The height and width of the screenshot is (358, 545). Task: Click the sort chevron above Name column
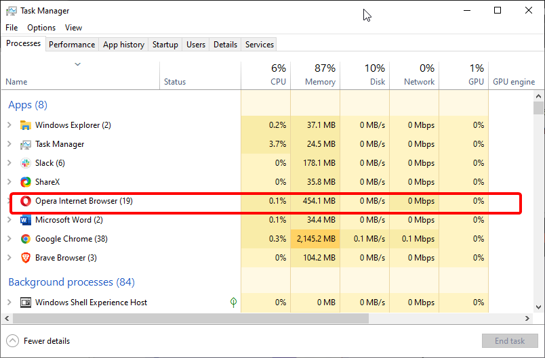coord(78,64)
